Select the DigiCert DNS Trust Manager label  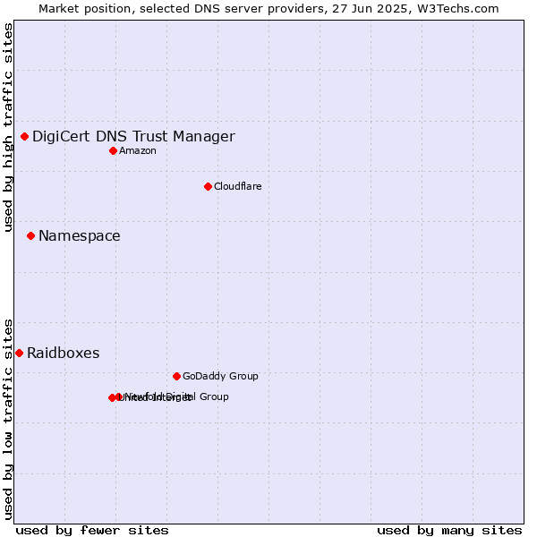(x=133, y=137)
